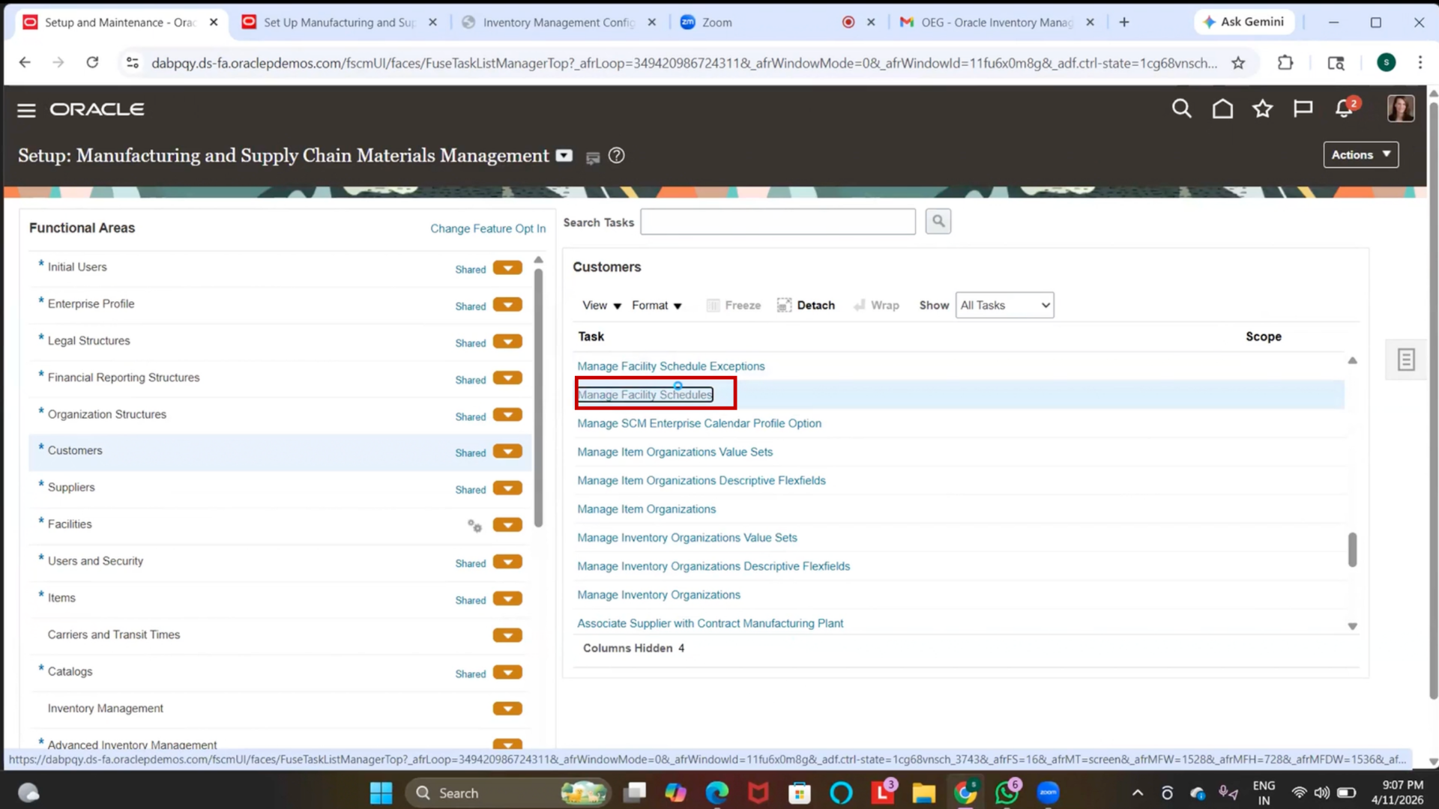This screenshot has width=1439, height=809.
Task: Open the View menu in task table
Action: [602, 306]
